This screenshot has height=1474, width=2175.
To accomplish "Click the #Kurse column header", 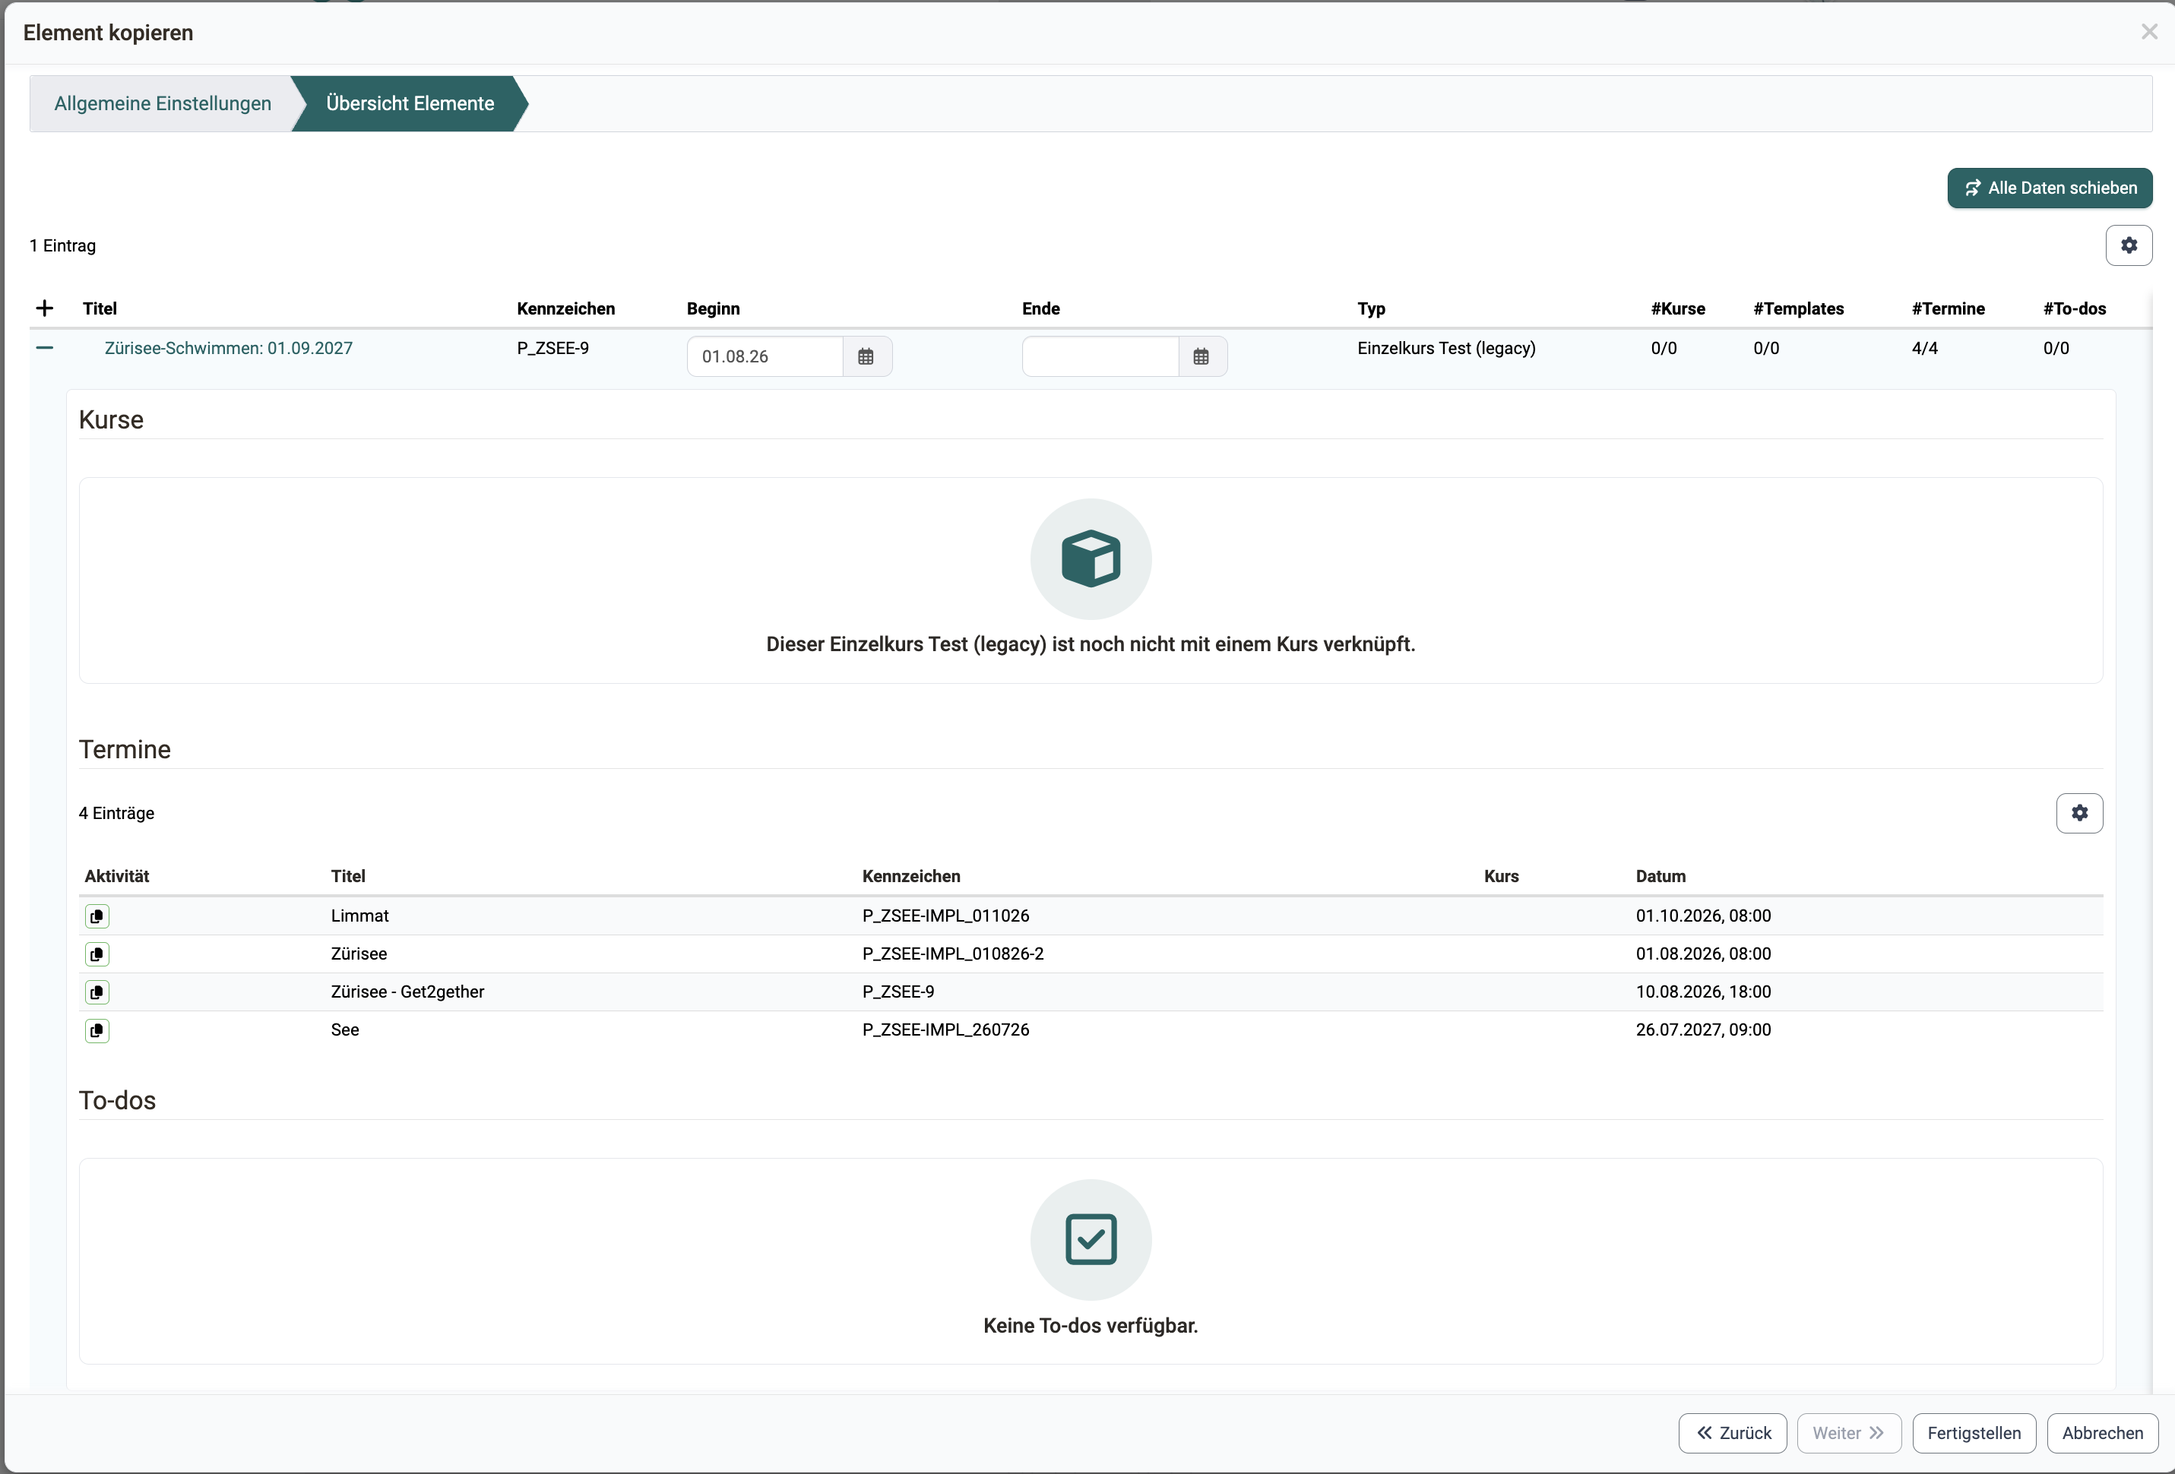I will [x=1678, y=308].
